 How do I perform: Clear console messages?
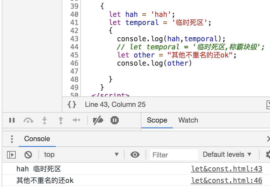tap(28, 155)
